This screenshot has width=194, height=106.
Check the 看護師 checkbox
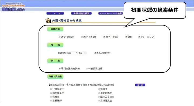pyautogui.click(x=99, y=89)
